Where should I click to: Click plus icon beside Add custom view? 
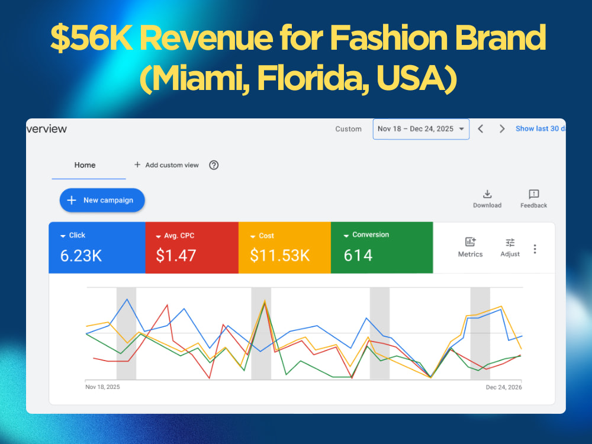pyautogui.click(x=137, y=165)
